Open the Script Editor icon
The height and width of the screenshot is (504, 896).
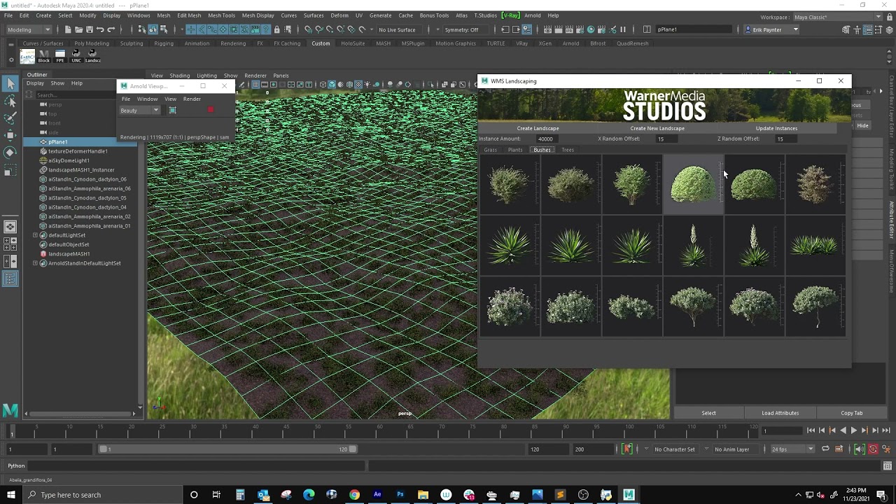[x=888, y=466]
